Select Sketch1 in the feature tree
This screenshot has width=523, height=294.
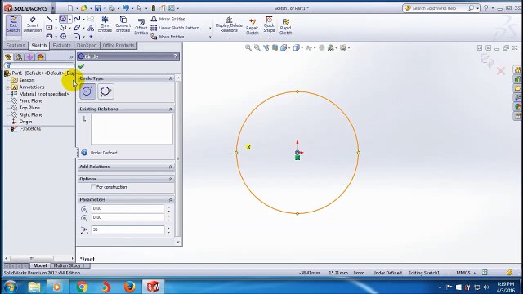(30, 129)
